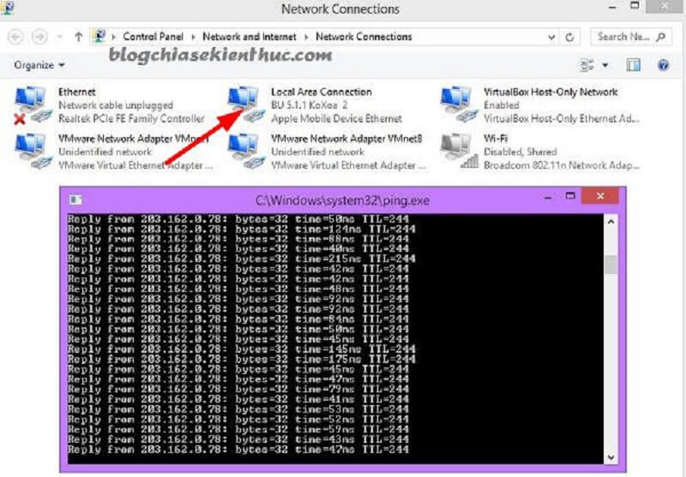Click Network Connections breadcrumb

pyautogui.click(x=364, y=37)
